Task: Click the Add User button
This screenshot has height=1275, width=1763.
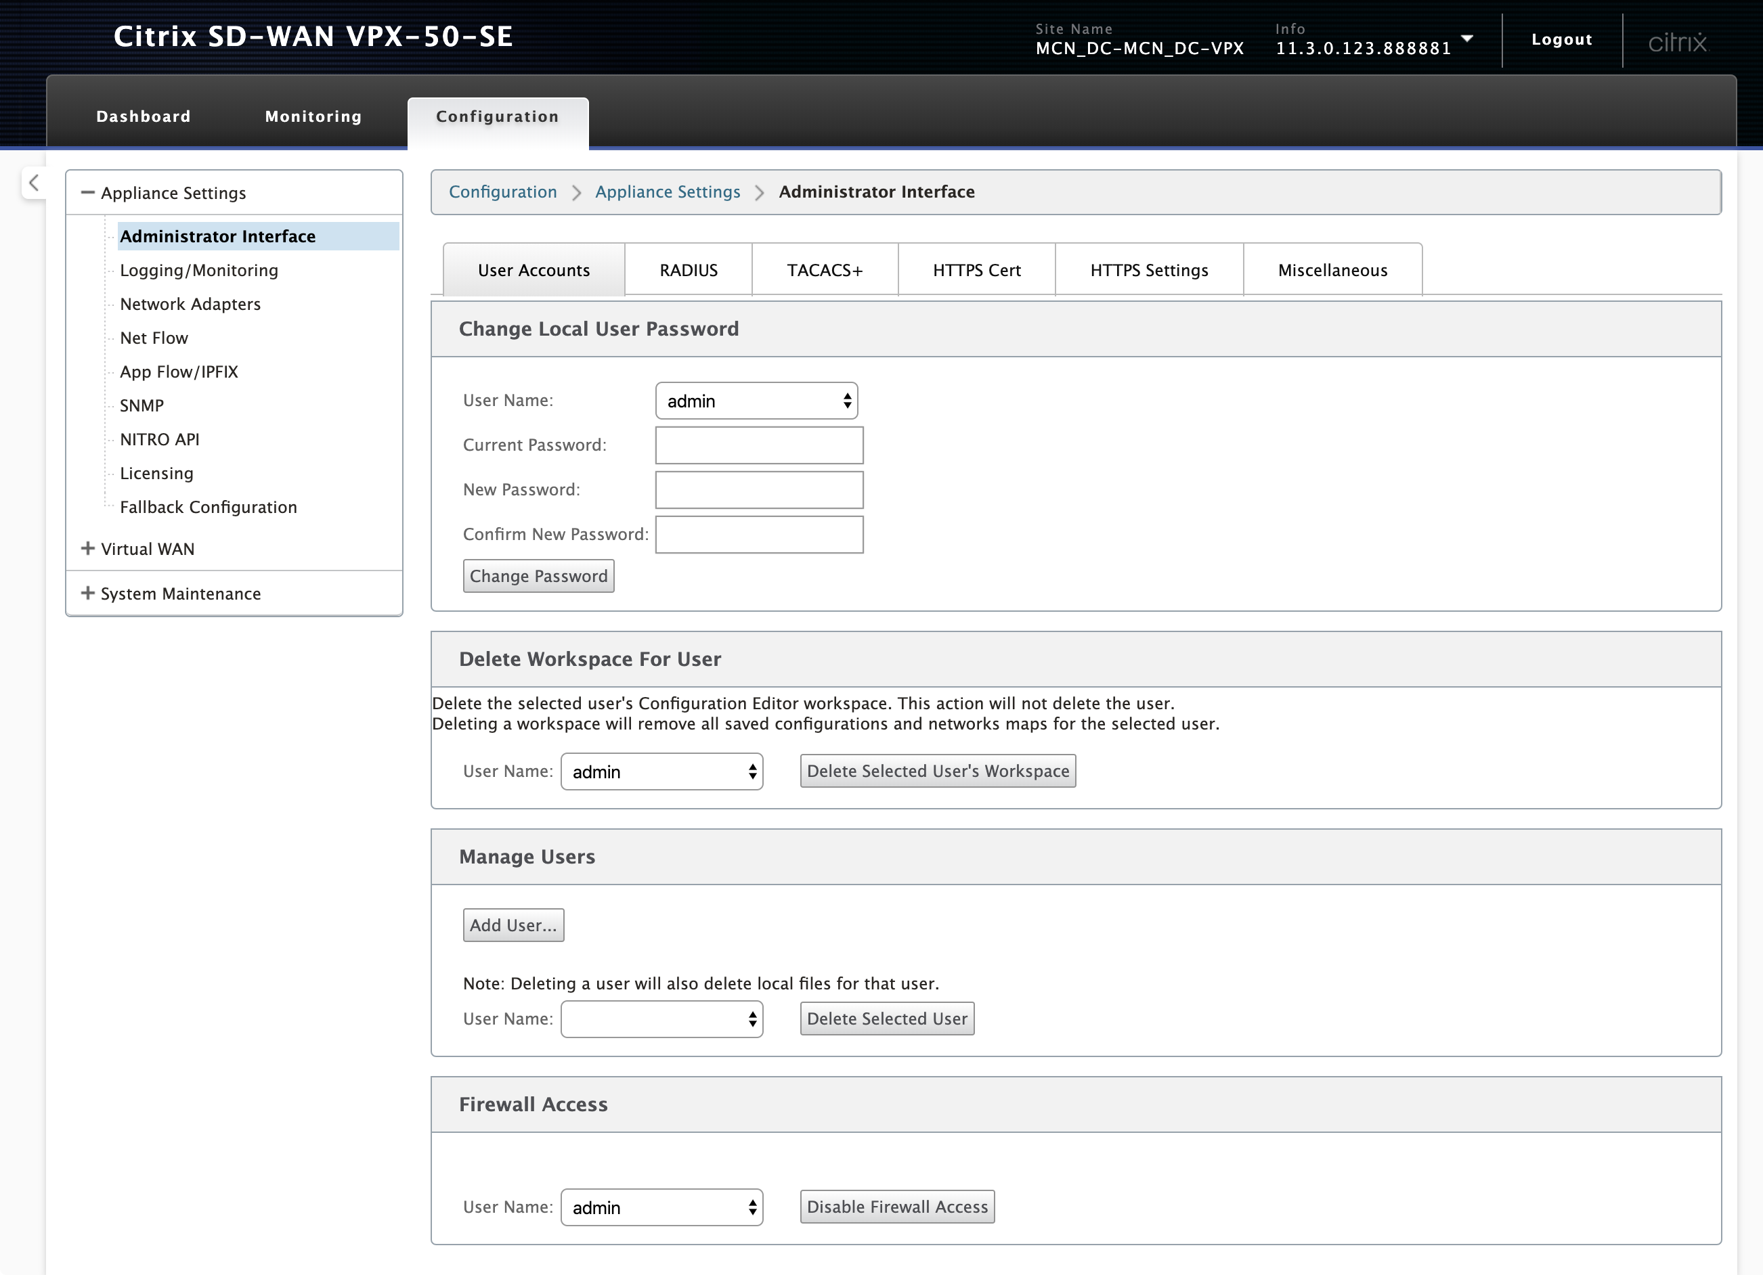Action: (x=513, y=925)
